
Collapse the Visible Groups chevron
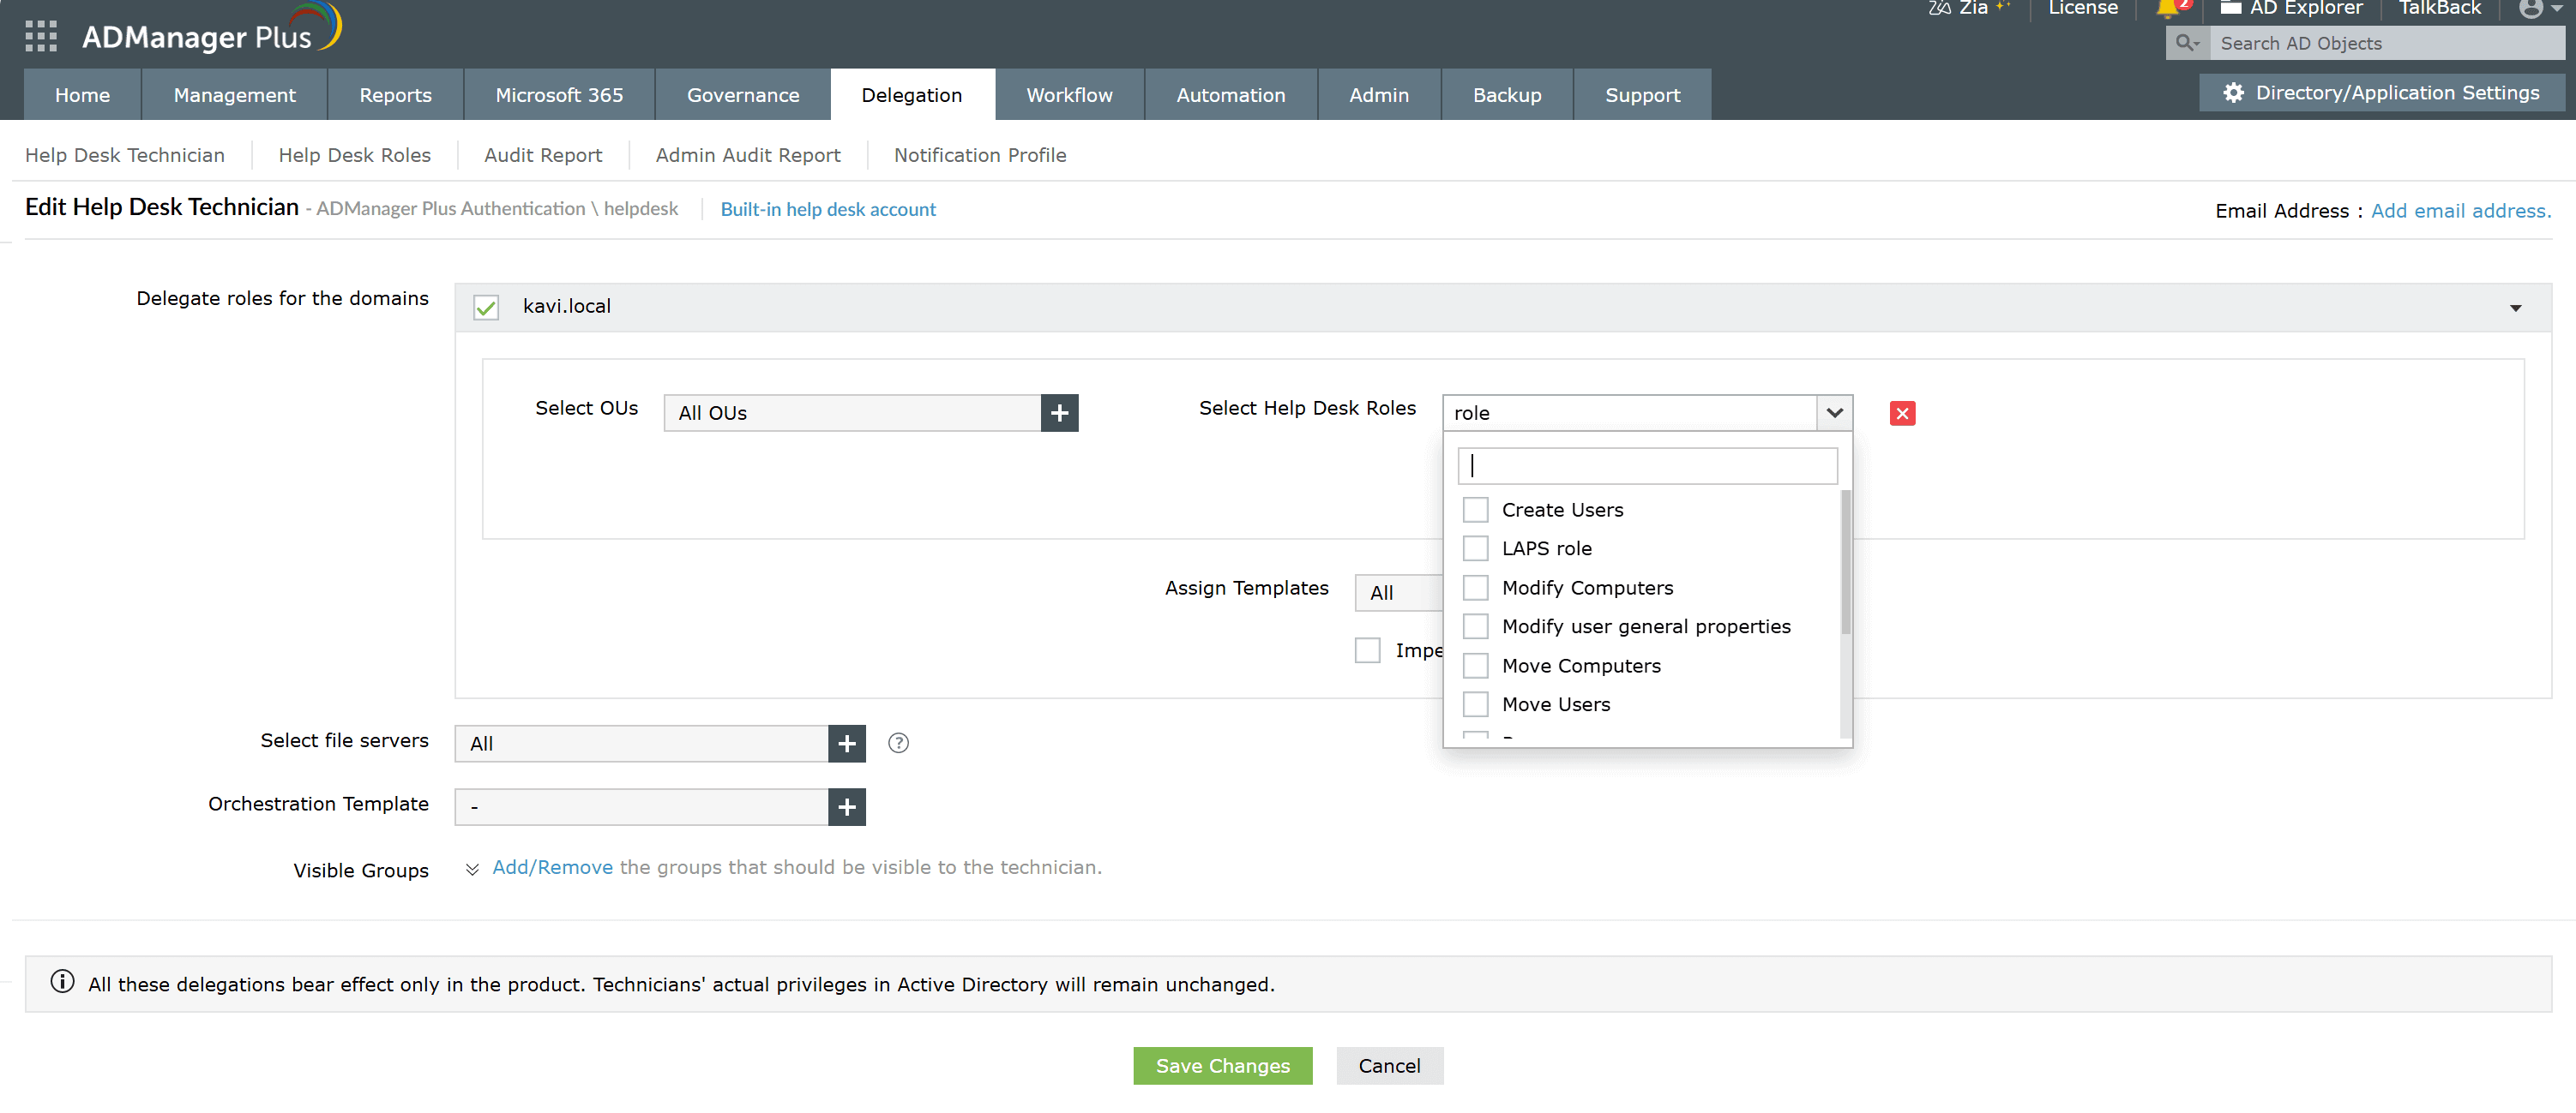point(471,868)
